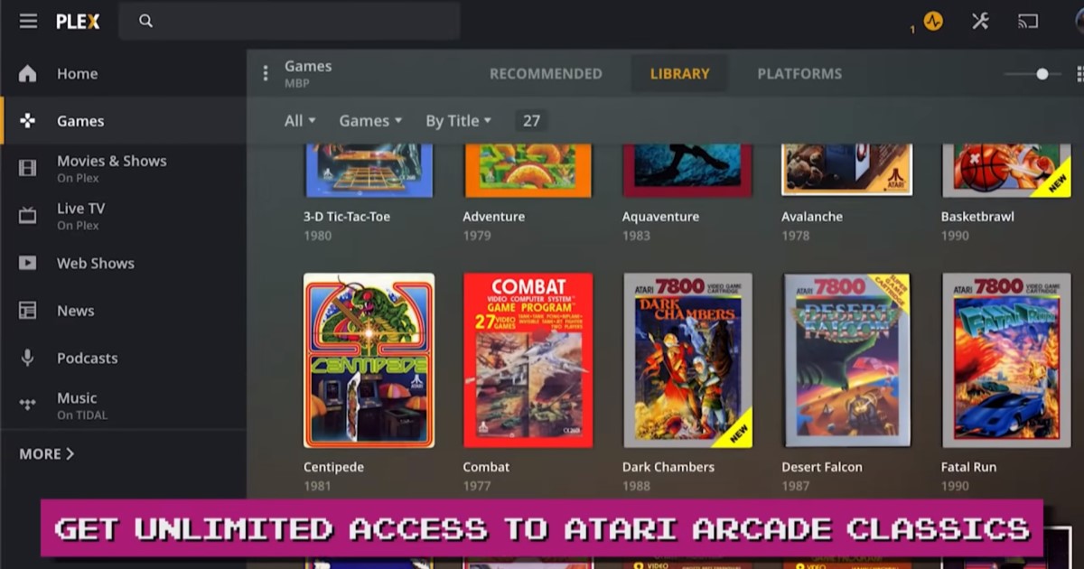
Task: Click the 27 item count badge
Action: click(531, 121)
